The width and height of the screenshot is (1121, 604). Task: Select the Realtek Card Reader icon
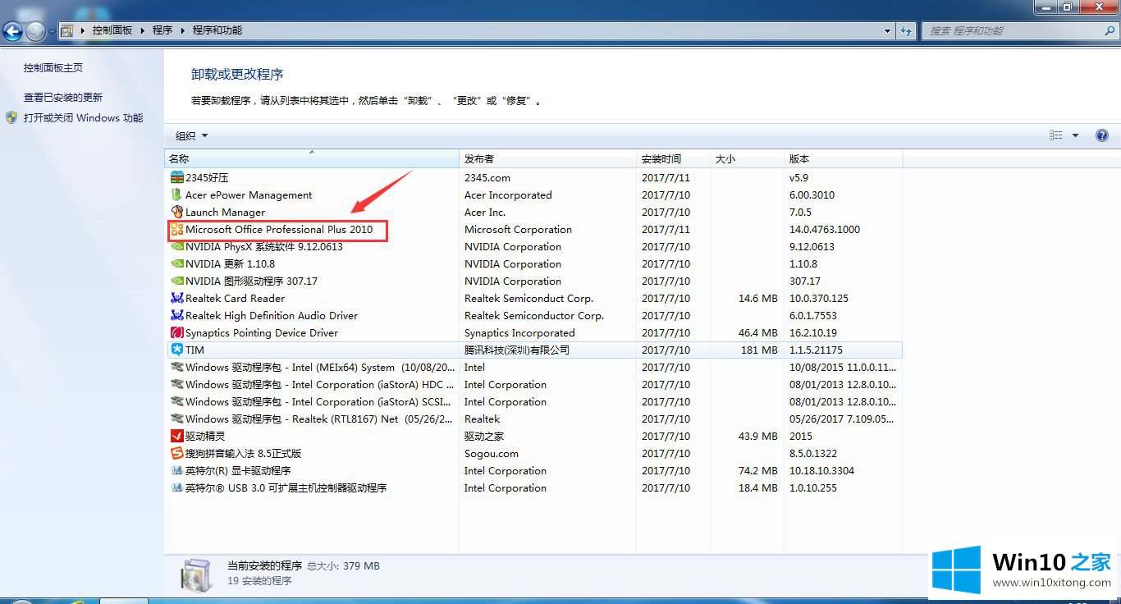coord(176,298)
